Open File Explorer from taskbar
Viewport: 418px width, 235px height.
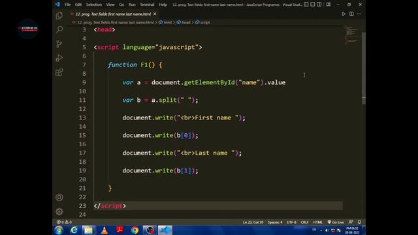(89, 230)
